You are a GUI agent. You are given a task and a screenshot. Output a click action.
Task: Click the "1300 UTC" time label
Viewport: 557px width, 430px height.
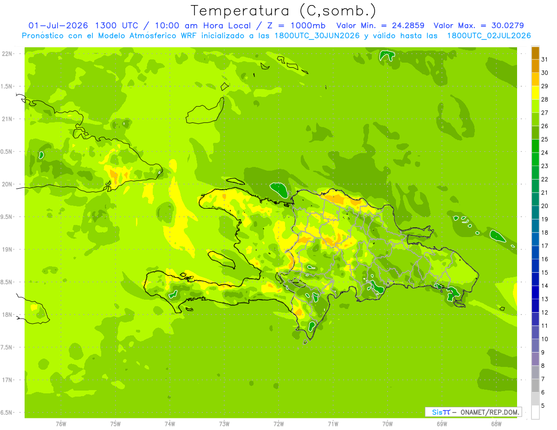tap(116, 26)
